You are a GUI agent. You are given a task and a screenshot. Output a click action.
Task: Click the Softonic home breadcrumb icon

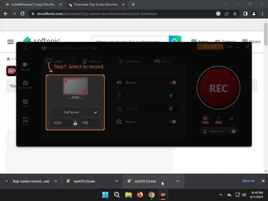coord(8,59)
